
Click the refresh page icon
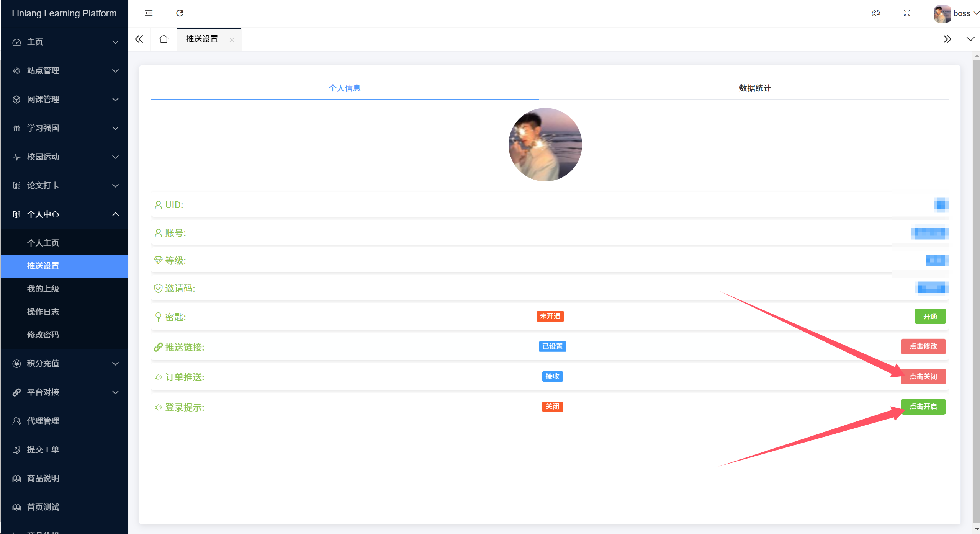180,13
